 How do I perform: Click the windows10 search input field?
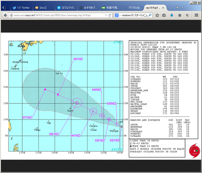134,15
